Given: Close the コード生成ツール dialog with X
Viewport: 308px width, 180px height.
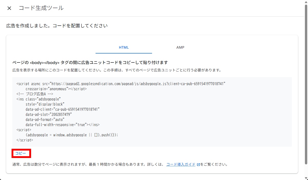Looking at the screenshot, I should coord(9,8).
